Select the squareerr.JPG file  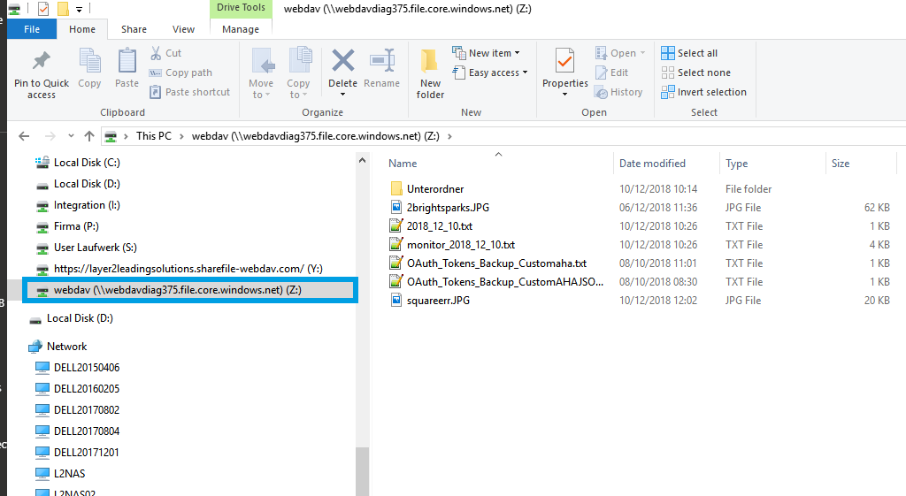[437, 301]
